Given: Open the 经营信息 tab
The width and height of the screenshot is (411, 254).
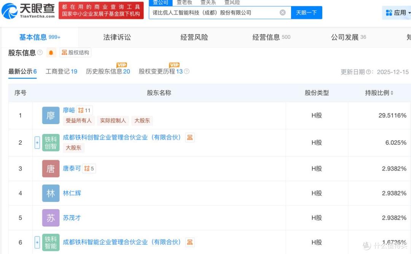Looking at the screenshot, I should (x=271, y=37).
